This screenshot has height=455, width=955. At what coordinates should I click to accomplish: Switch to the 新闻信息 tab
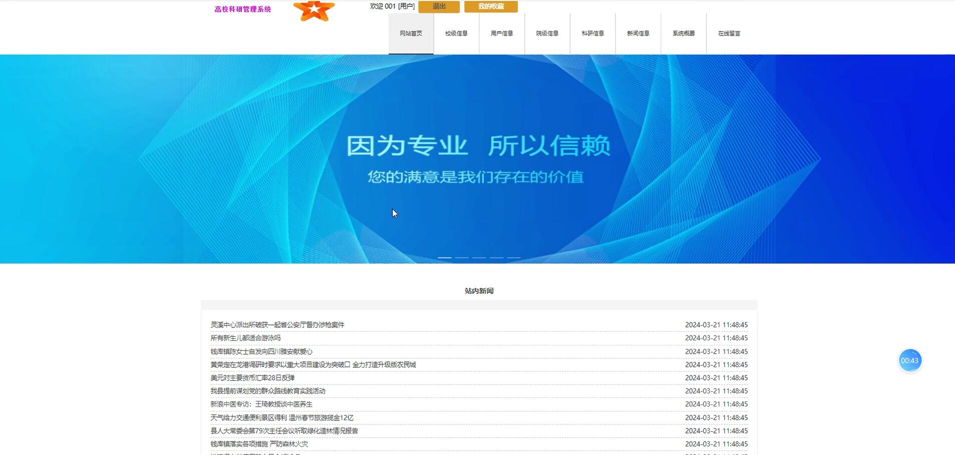click(x=638, y=33)
